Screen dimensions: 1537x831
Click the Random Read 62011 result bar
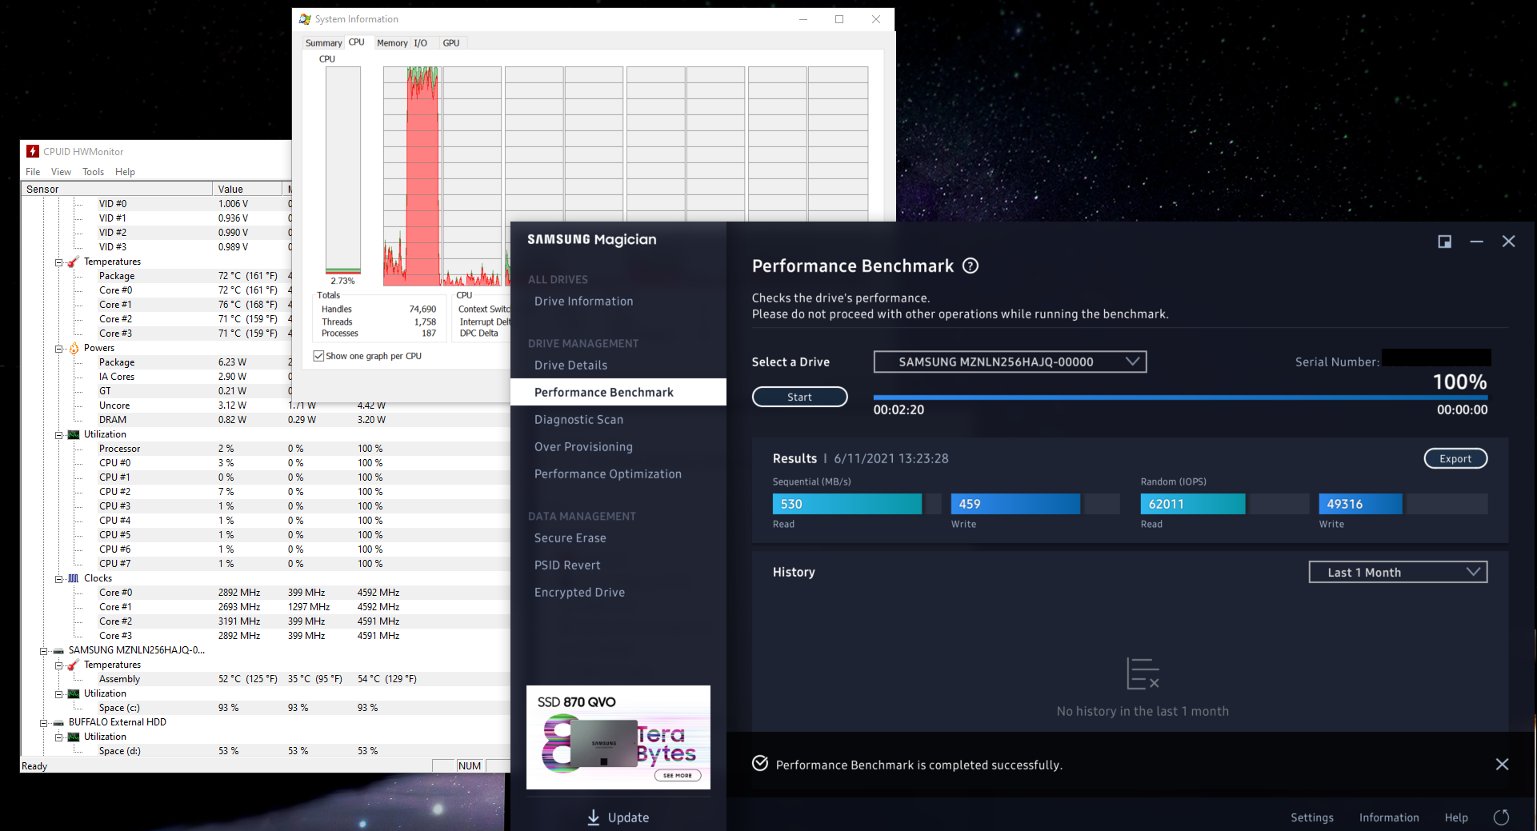[1192, 504]
